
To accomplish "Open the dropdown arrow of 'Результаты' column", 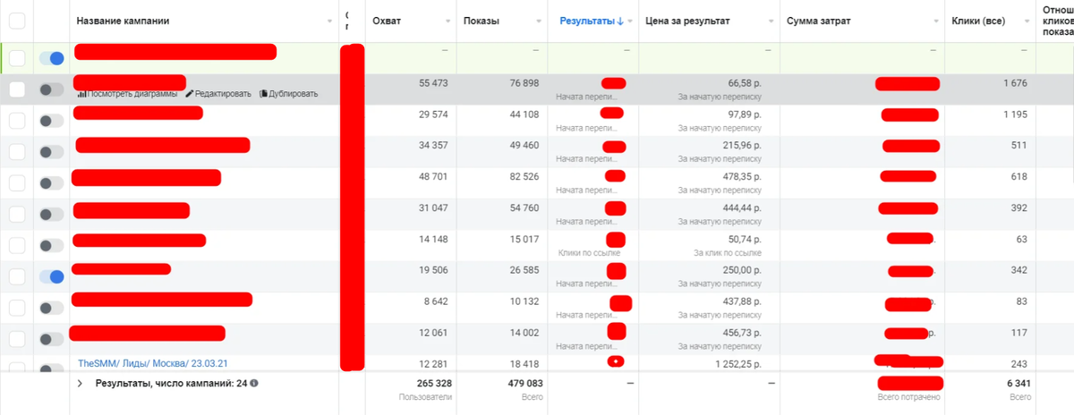I will [630, 21].
